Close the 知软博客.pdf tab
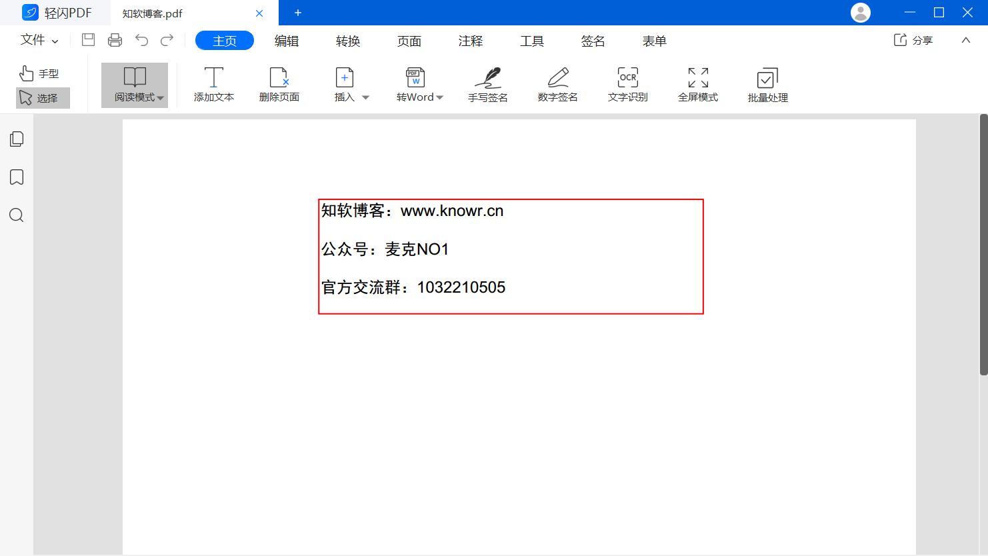The height and width of the screenshot is (556, 988). (259, 13)
